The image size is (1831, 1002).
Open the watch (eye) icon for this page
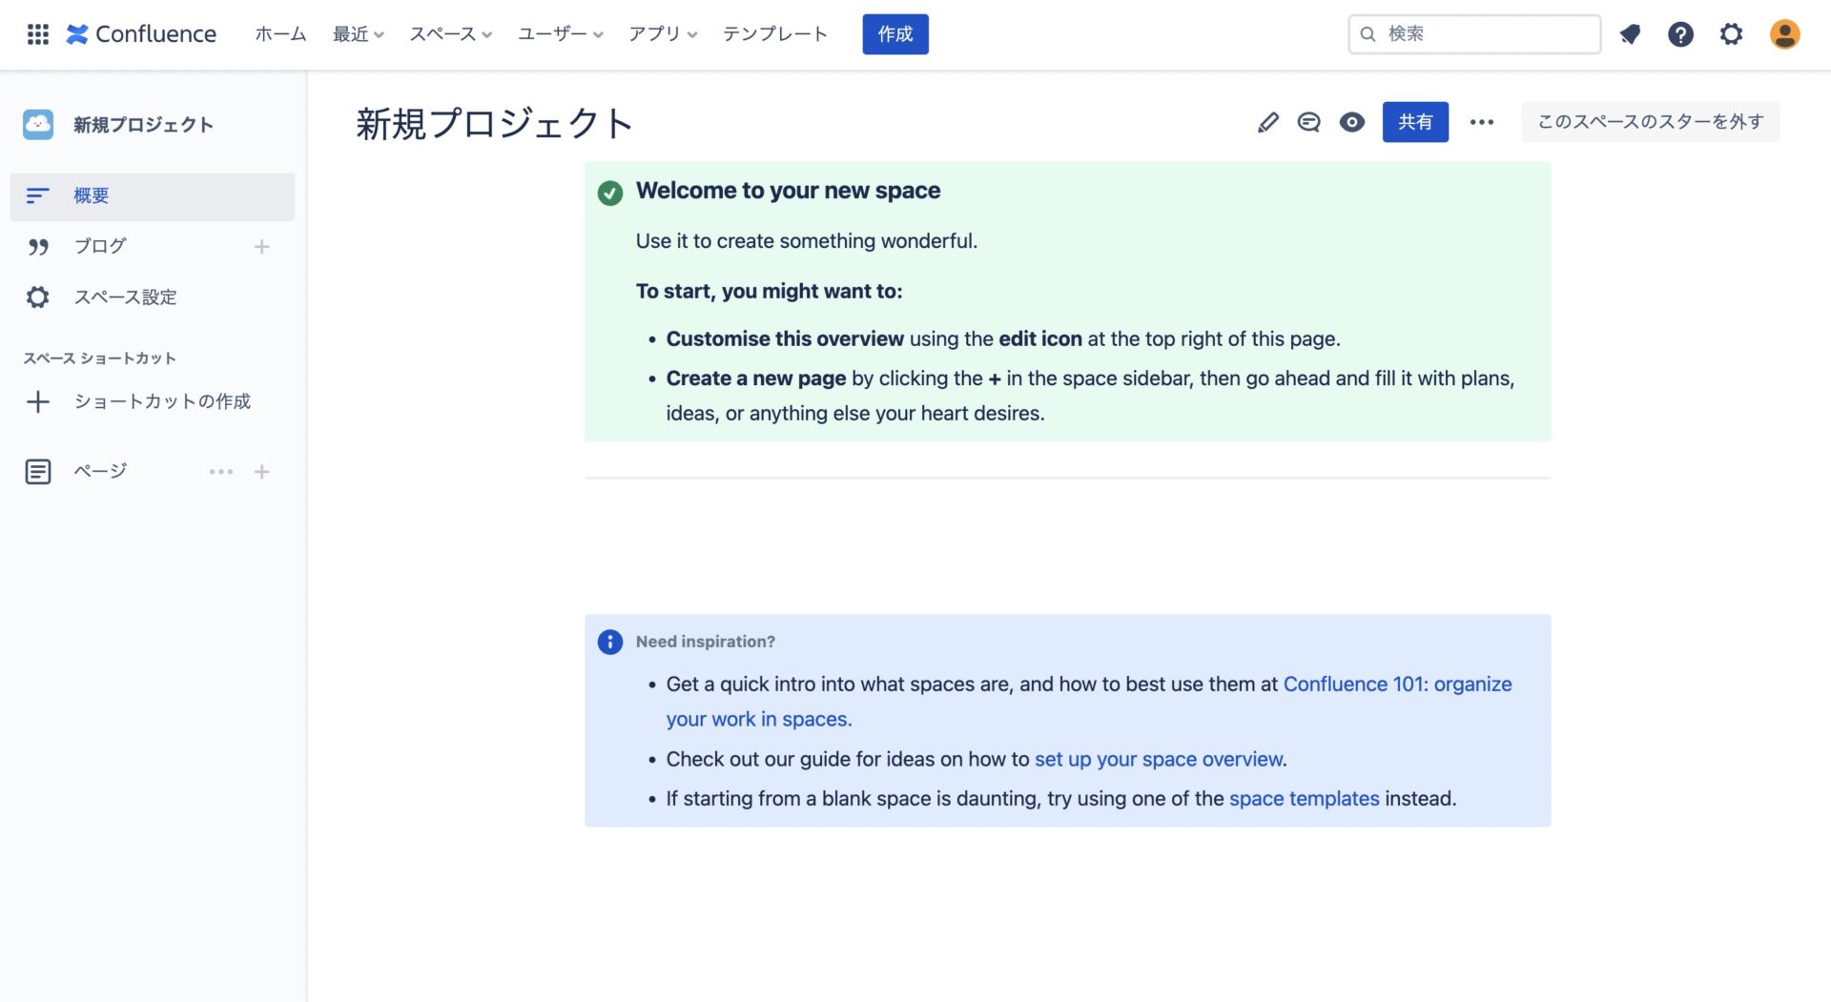coord(1351,122)
